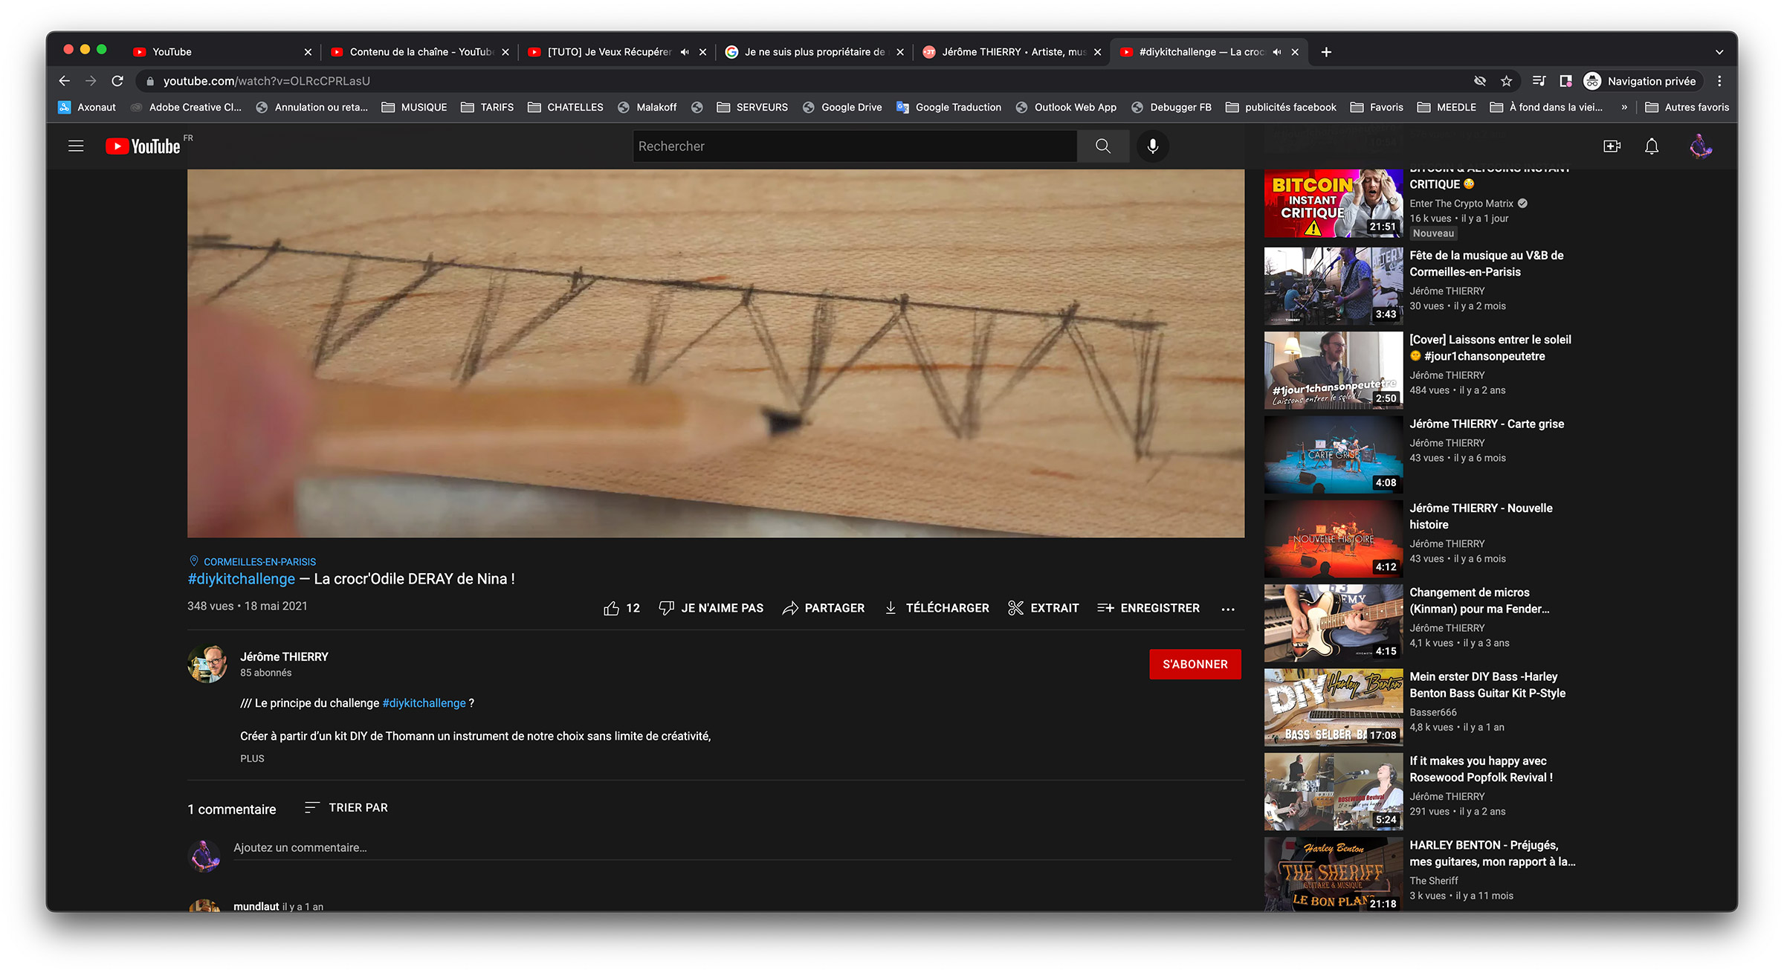1784x973 pixels.
Task: Open the three-dot more actions menu
Action: click(x=1228, y=609)
